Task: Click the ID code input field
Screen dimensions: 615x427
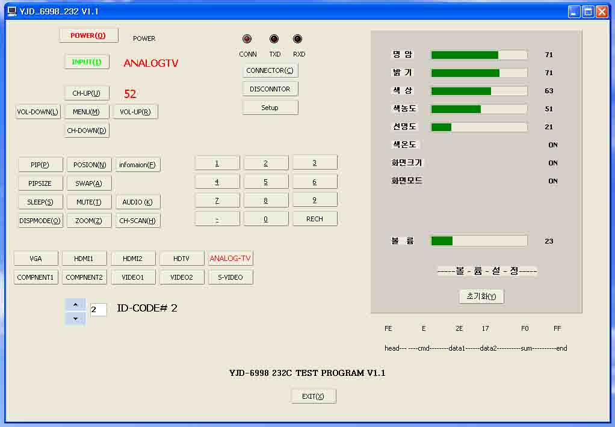Action: (x=98, y=310)
